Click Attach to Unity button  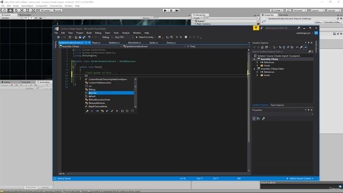point(145,37)
